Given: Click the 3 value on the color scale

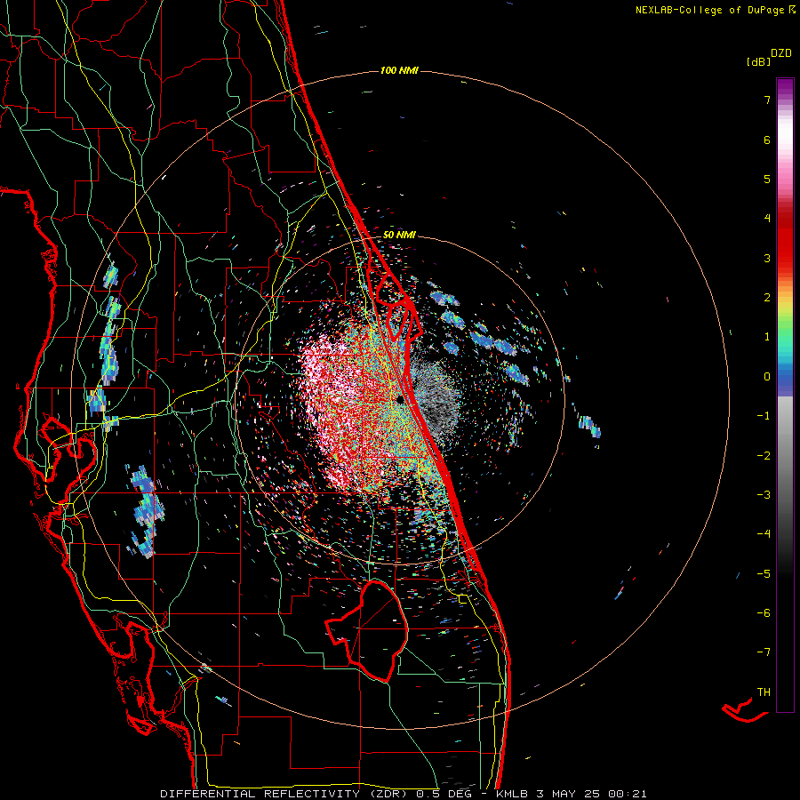Looking at the screenshot, I should click(x=767, y=258).
